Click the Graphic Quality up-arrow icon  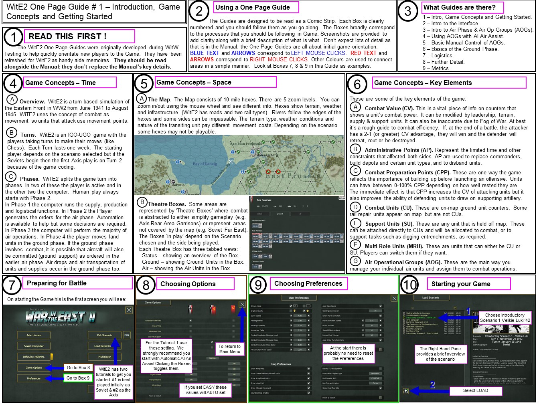[x=308, y=311]
